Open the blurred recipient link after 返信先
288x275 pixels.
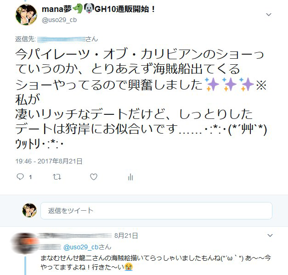[61, 39]
